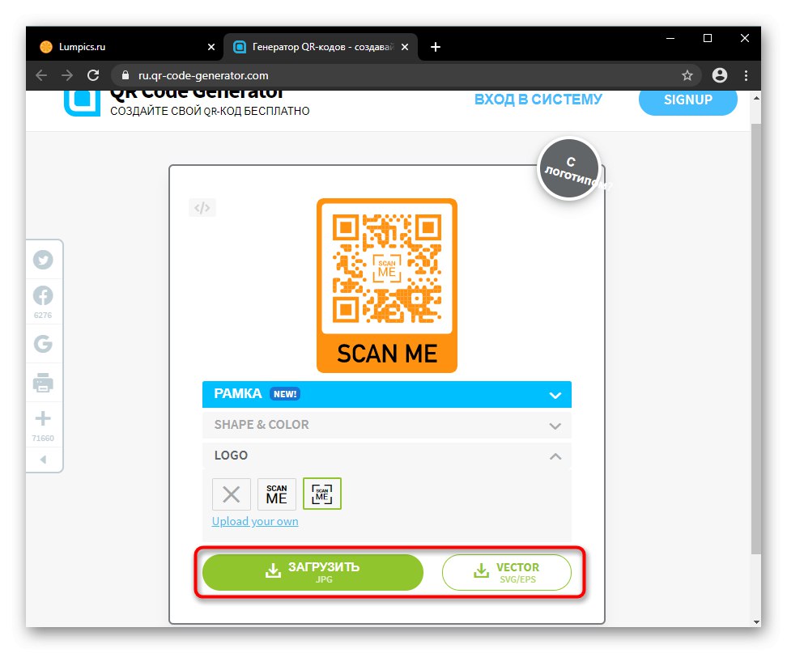The image size is (787, 653).
Task: Click the scrollbar up arrow
Action: pos(756,98)
